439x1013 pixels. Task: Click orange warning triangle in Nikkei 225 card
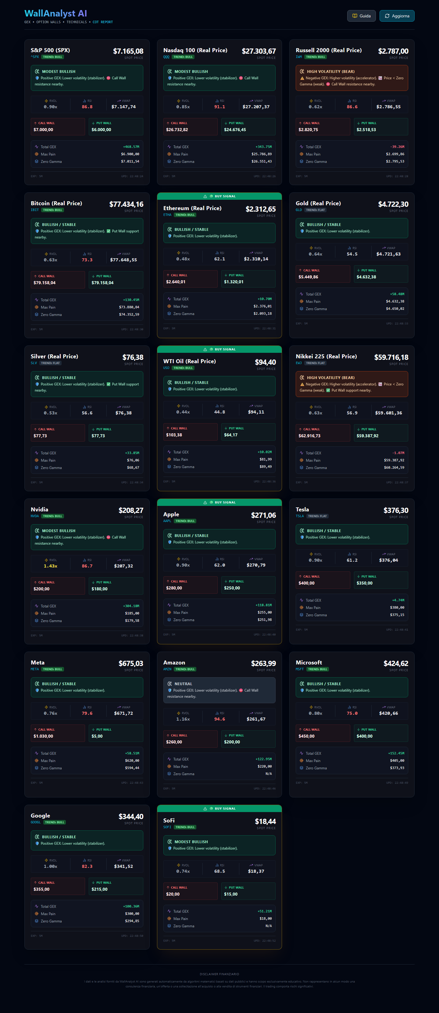pos(302,384)
